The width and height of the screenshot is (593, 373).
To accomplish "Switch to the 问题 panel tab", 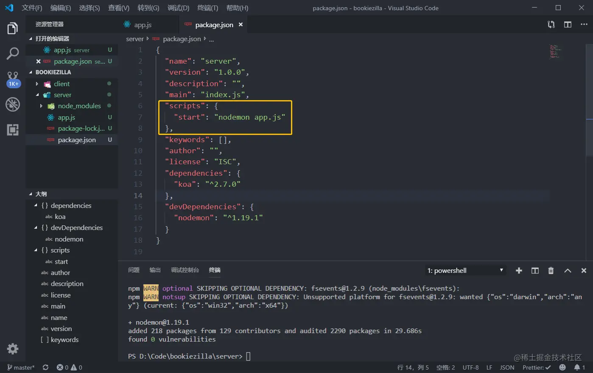I will coord(134,270).
